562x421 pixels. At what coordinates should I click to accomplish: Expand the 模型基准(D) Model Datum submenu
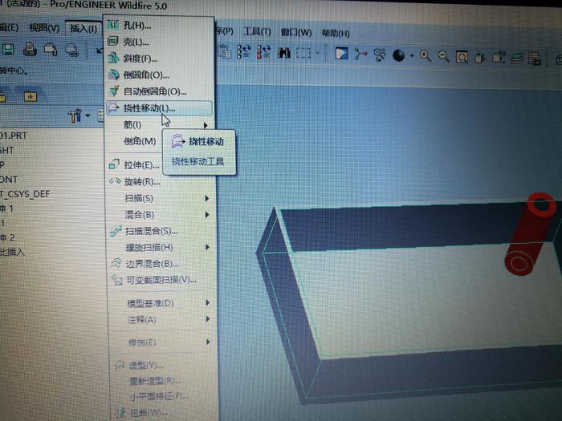[163, 303]
